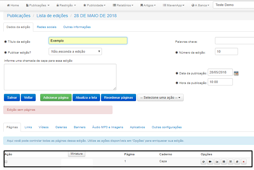Open the Artigos dropdown

pyautogui.click(x=148, y=5)
